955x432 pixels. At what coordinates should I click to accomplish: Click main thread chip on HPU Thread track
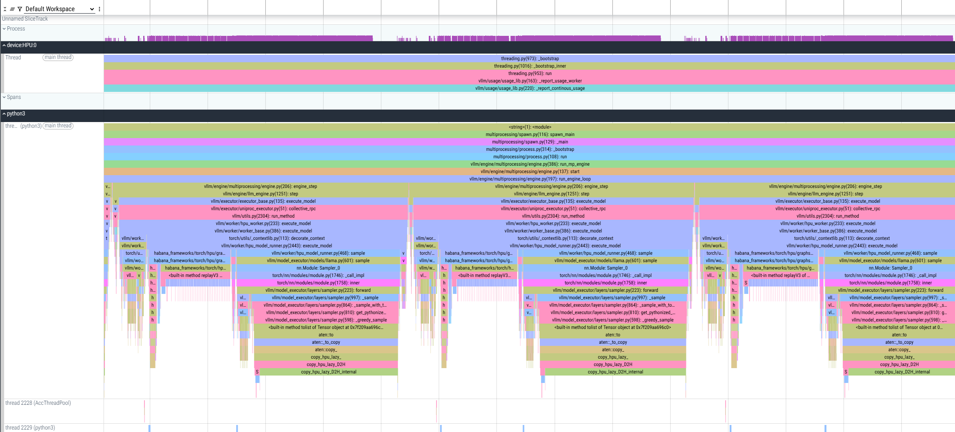click(x=58, y=57)
